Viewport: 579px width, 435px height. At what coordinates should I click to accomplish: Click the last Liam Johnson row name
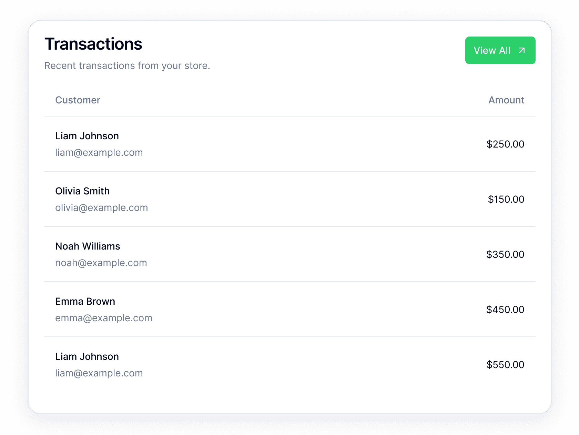pyautogui.click(x=87, y=356)
